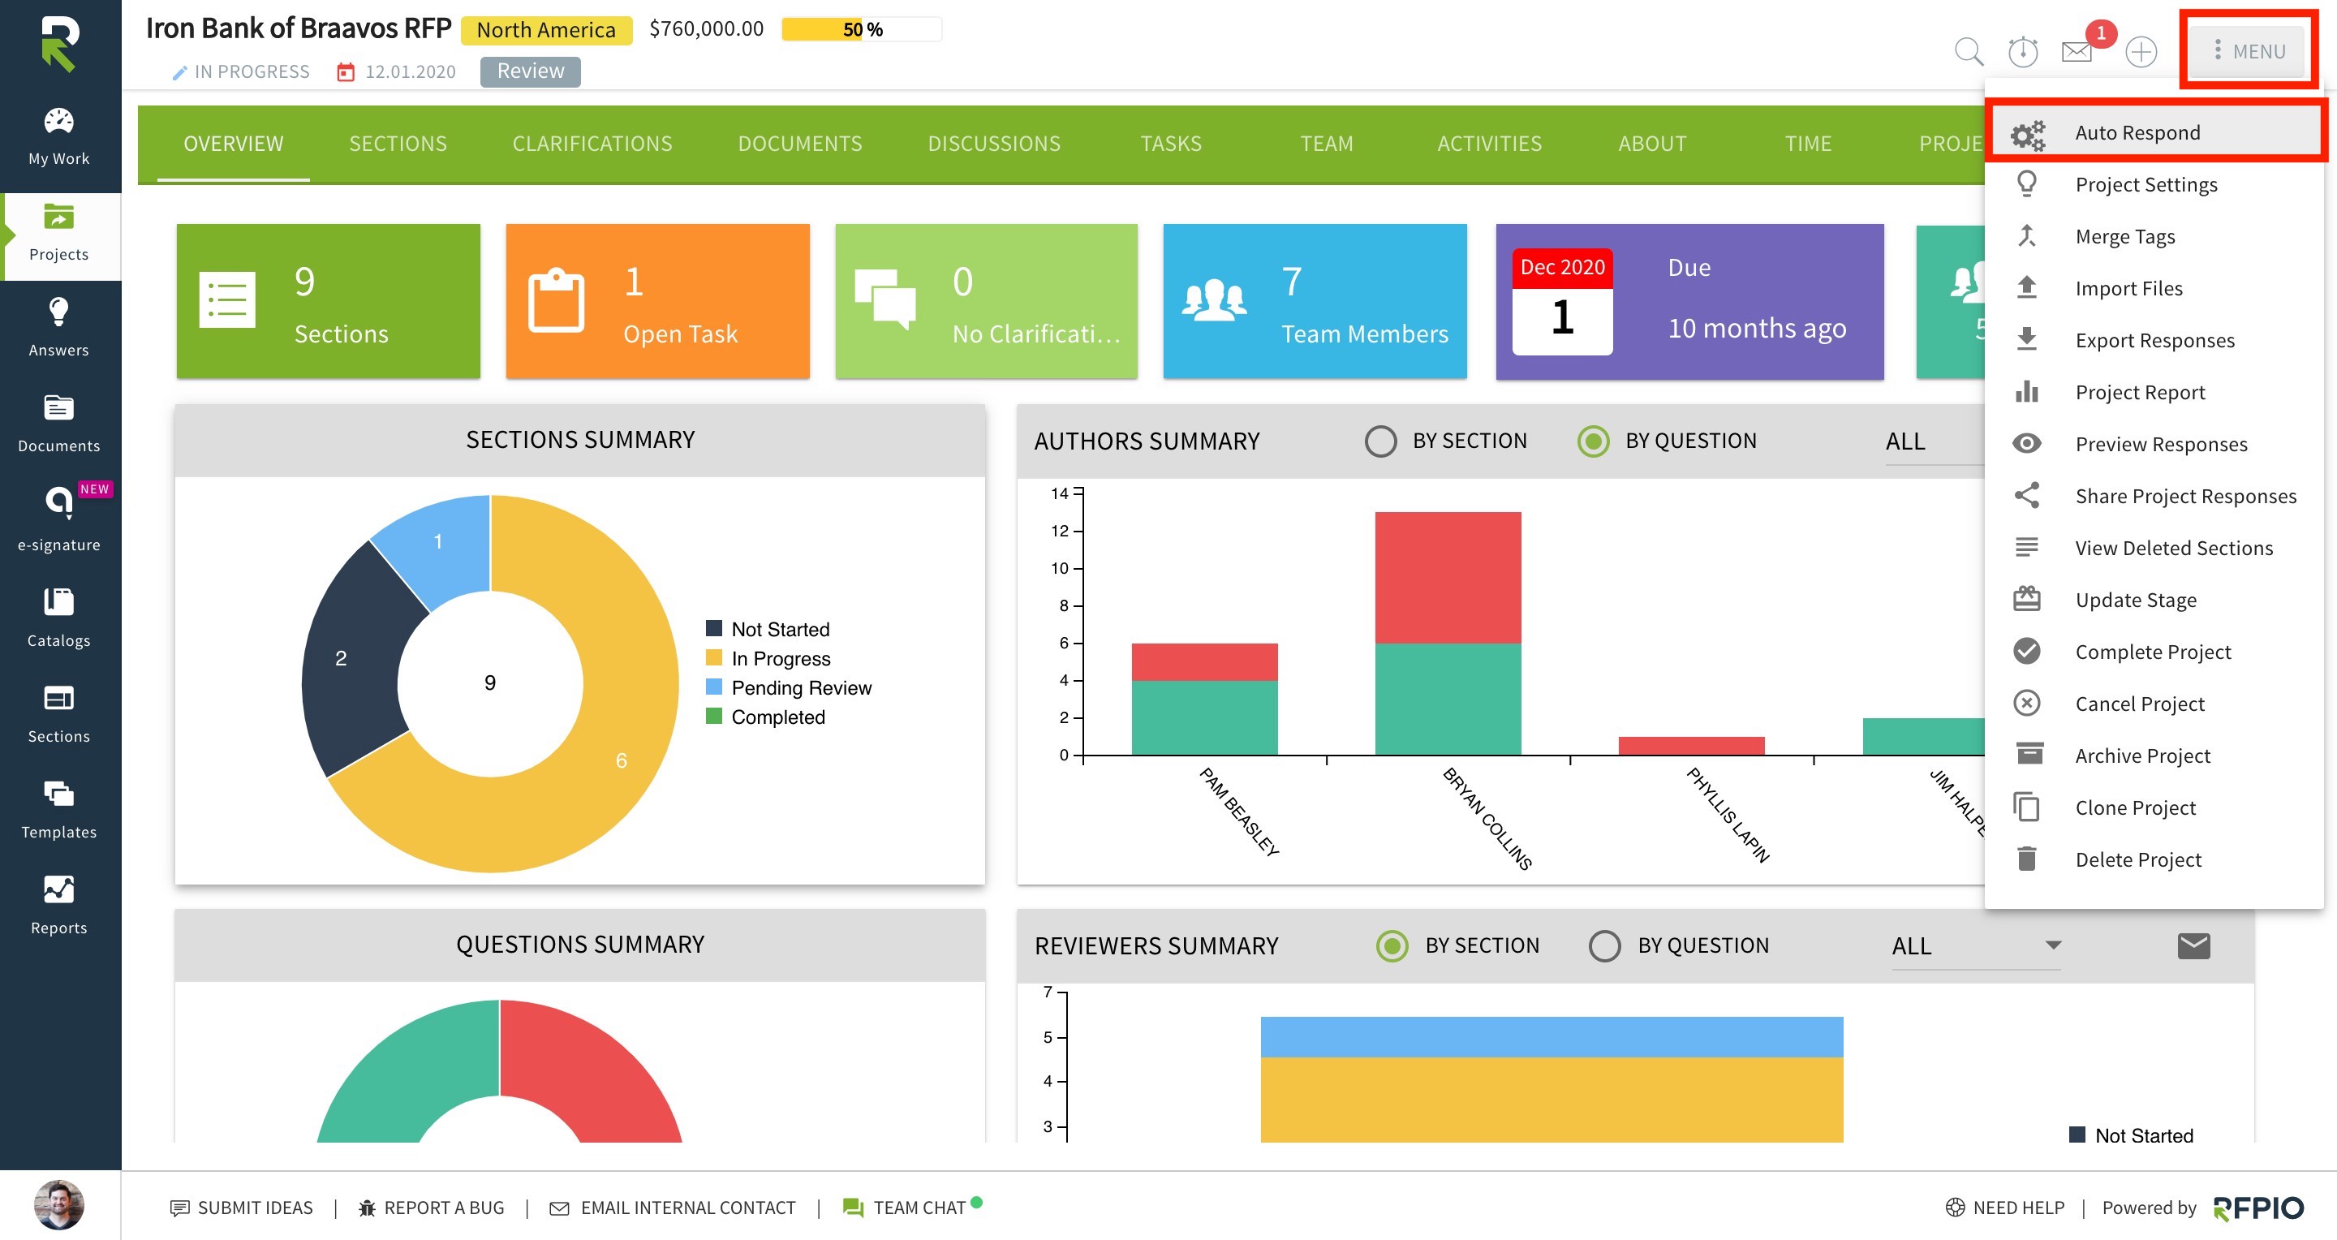Click Report a Bug link

(x=431, y=1208)
